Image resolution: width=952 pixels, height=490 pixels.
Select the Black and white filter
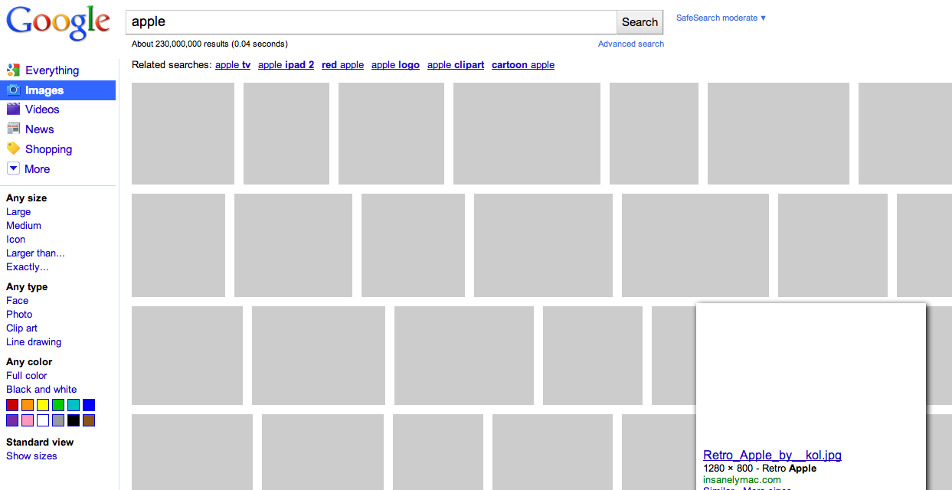[41, 390]
